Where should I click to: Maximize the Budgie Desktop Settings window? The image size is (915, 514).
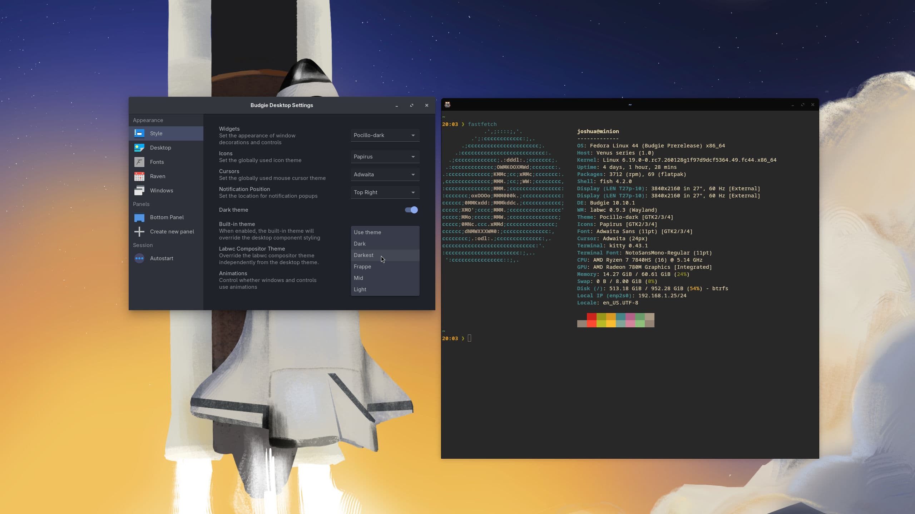coord(411,105)
